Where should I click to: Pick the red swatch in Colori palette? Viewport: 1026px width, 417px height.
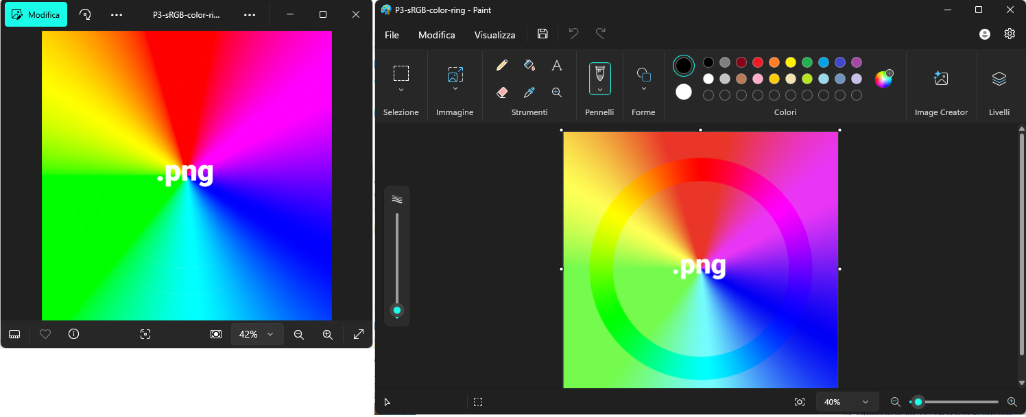758,62
